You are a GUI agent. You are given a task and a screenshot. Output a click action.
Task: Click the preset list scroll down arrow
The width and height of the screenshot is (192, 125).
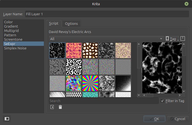tap(139, 95)
